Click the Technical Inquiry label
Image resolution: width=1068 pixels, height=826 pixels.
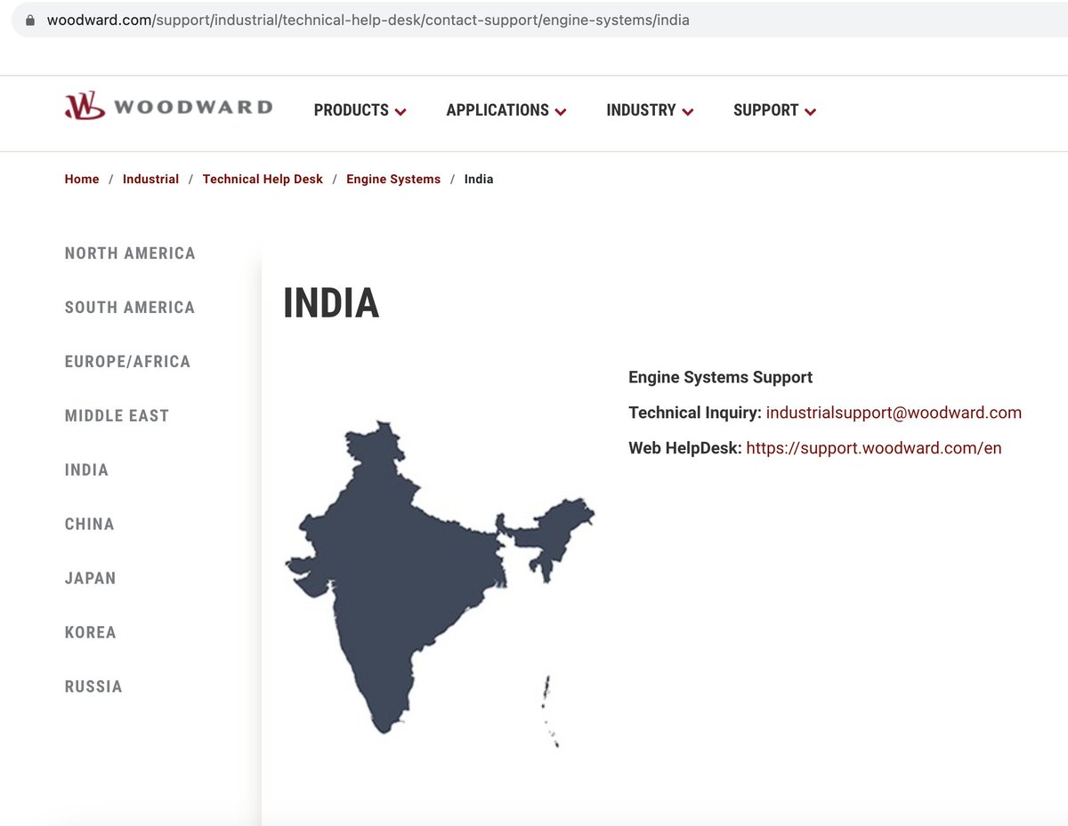point(695,413)
